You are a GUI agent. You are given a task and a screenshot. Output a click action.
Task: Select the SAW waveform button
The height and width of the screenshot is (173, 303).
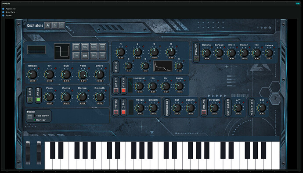[x=94, y=47]
